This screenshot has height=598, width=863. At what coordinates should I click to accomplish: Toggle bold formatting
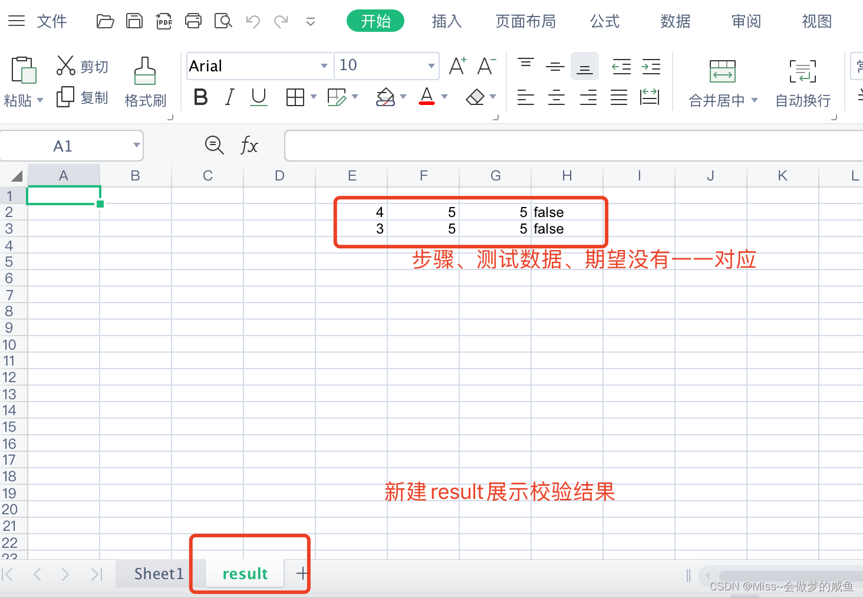tap(200, 97)
